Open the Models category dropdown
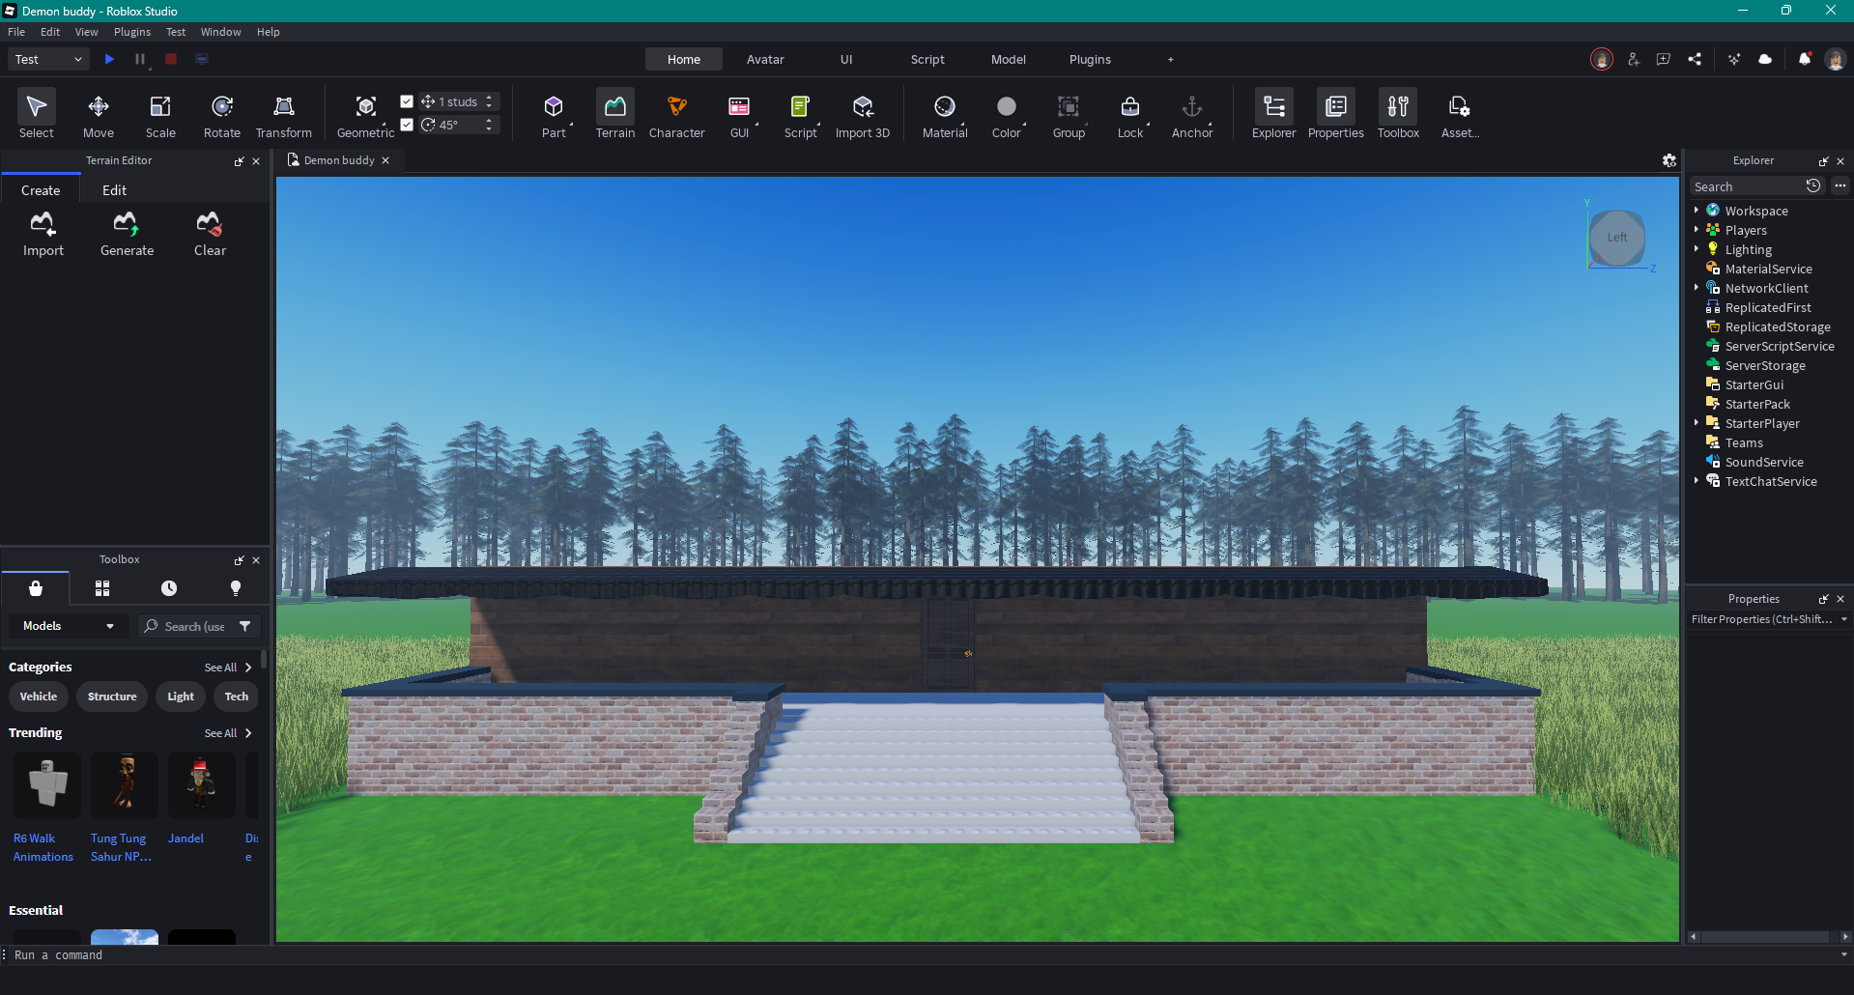The width and height of the screenshot is (1854, 995). (68, 626)
